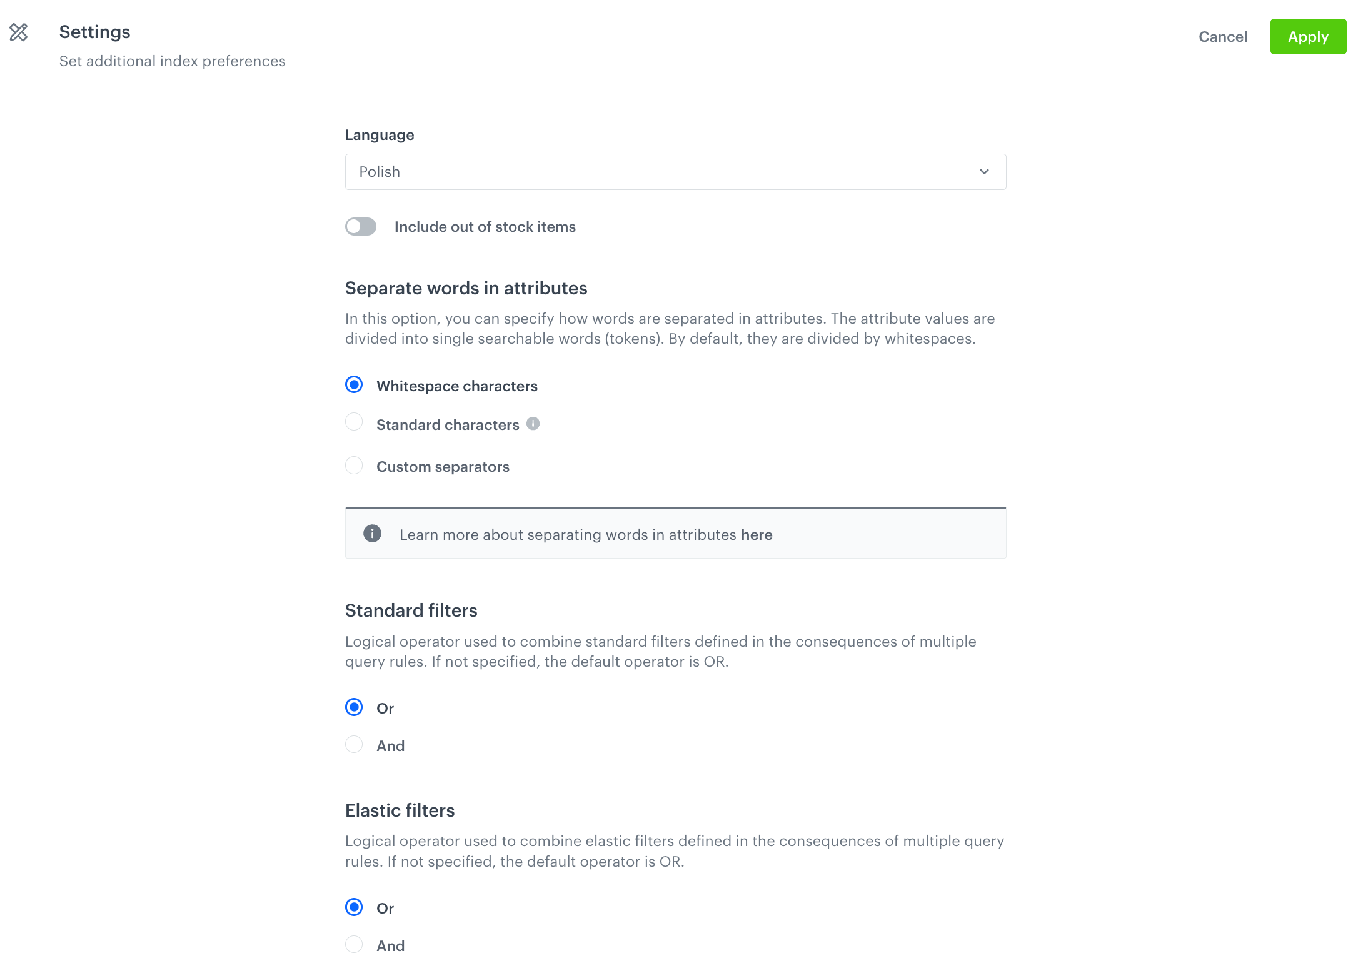Viewport: 1363px width, 976px height.
Task: Set Standard filters operator to And
Action: (x=353, y=744)
